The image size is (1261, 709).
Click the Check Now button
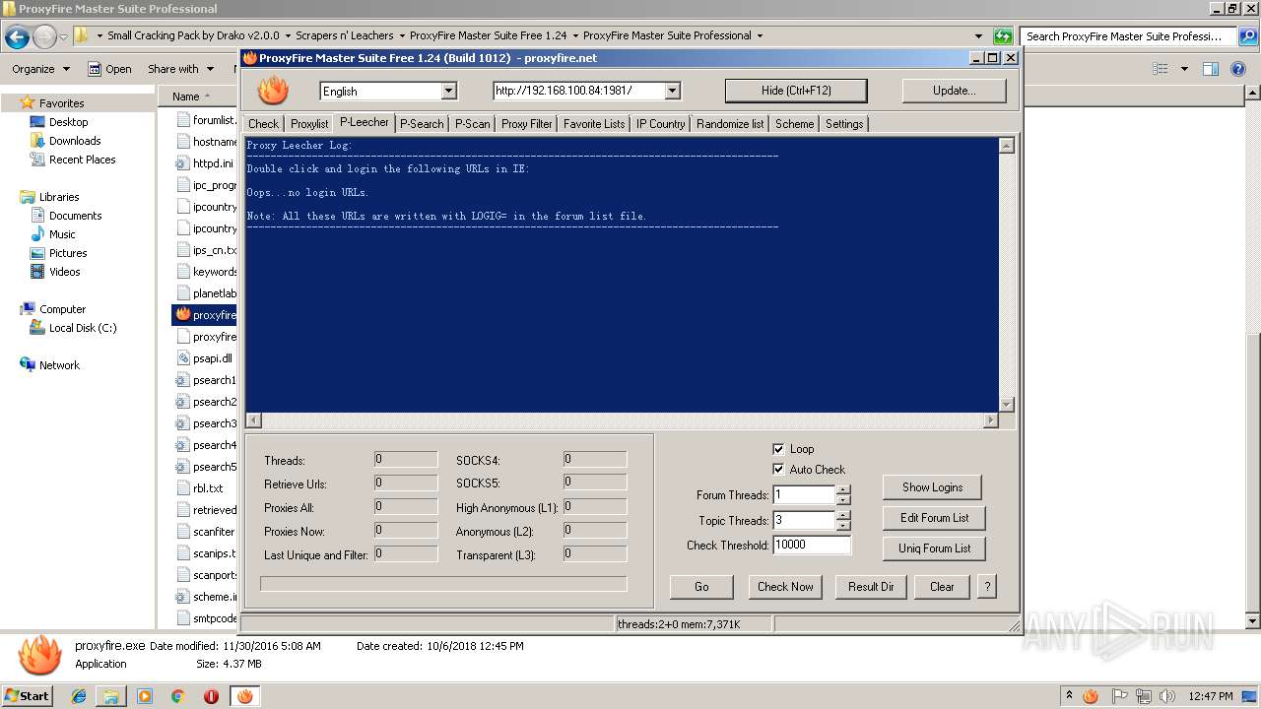point(785,587)
